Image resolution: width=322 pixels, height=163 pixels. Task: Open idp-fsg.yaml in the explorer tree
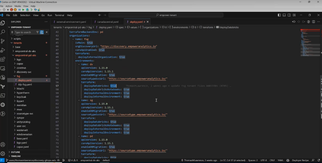[x=25, y=84]
